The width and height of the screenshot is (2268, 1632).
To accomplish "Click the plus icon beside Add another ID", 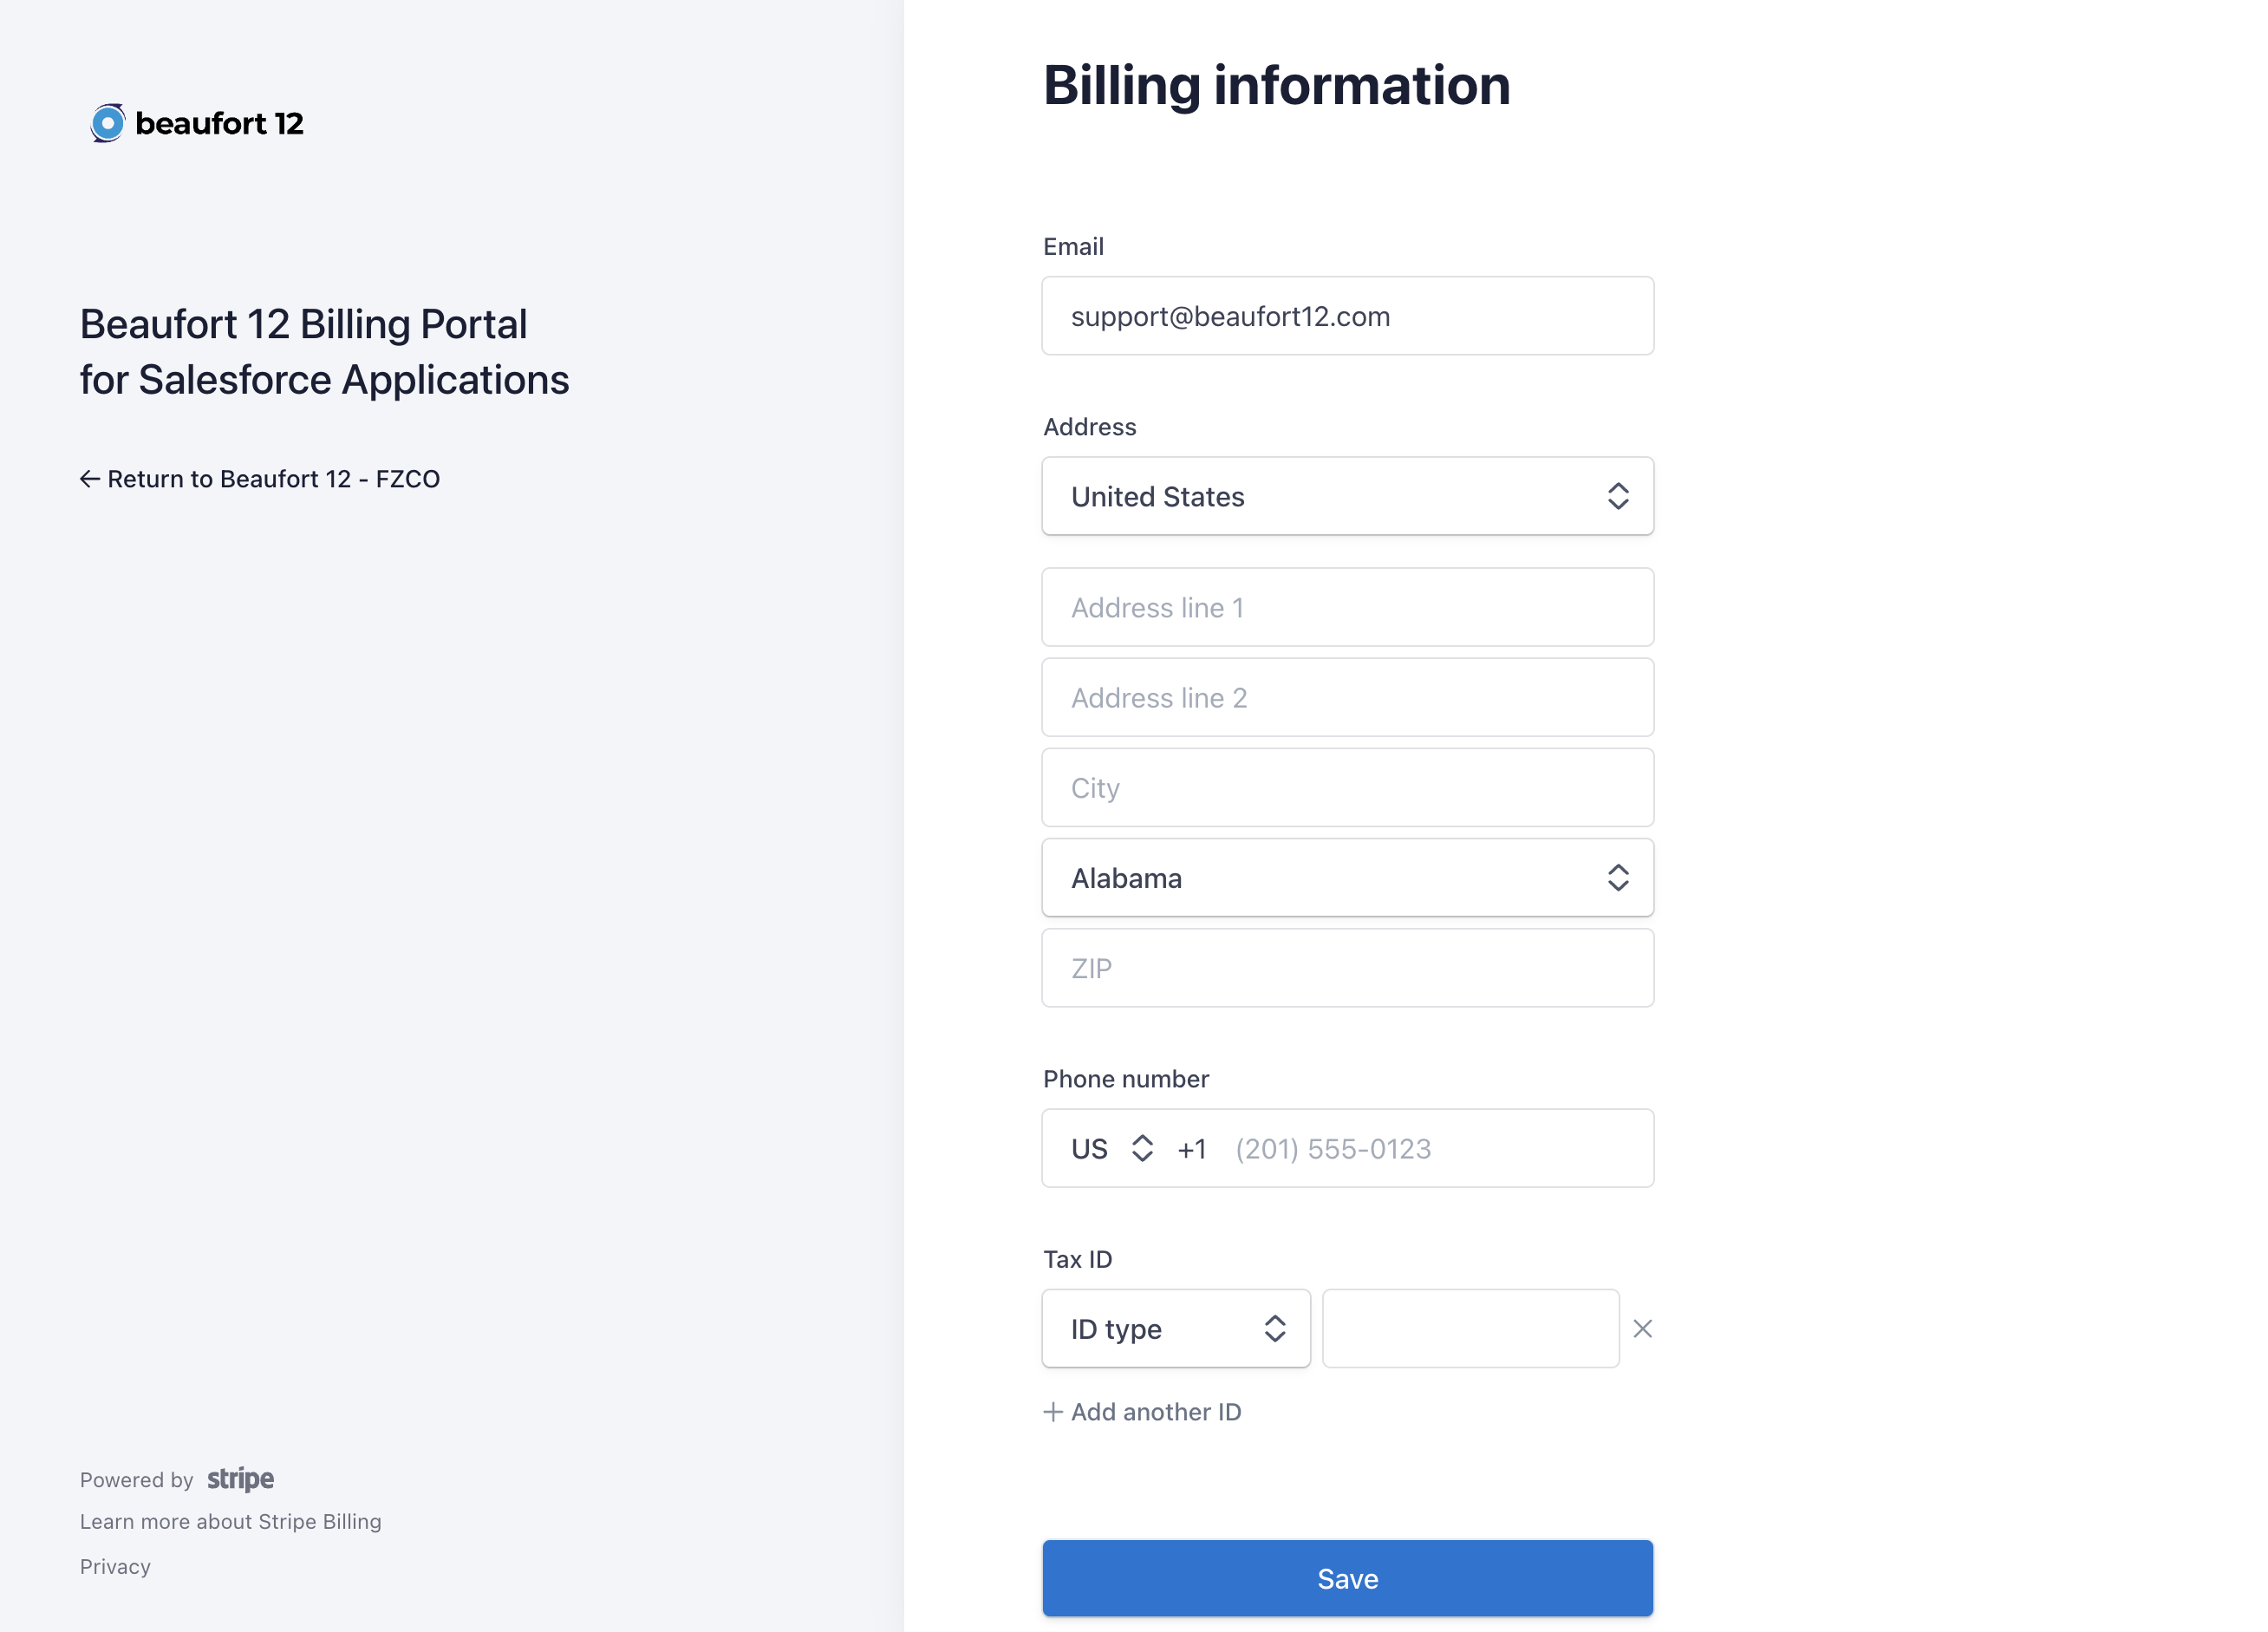I will pos(1052,1412).
